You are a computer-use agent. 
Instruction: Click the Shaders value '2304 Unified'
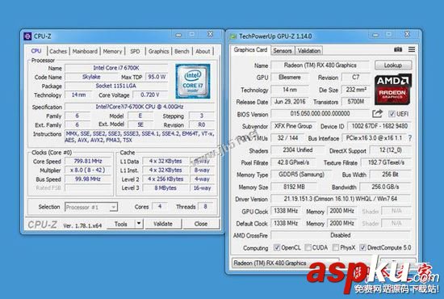coord(298,150)
